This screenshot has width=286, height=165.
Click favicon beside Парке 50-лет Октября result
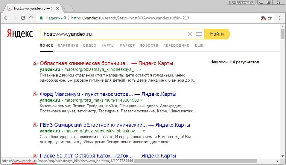pyautogui.click(x=35, y=155)
